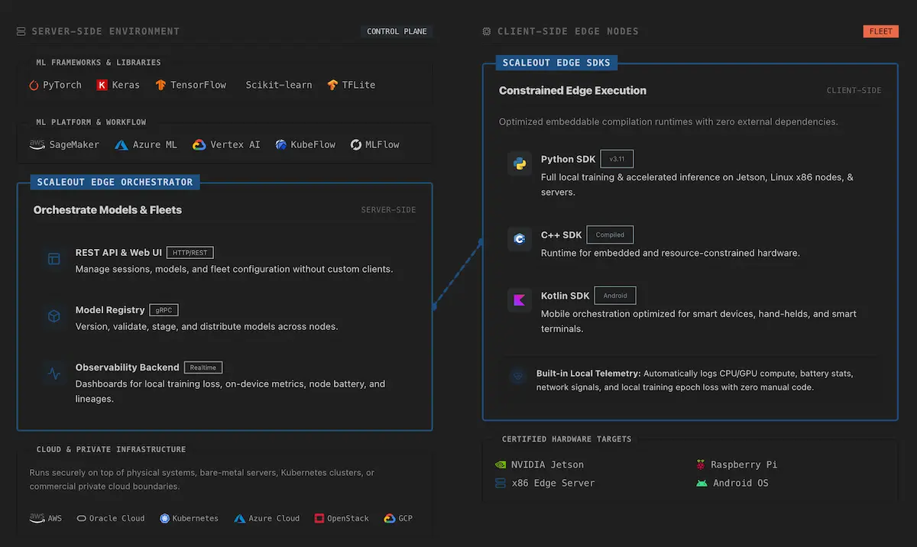Viewport: 917px width, 547px height.
Task: Click the x86 Edge Server icon
Action: [501, 483]
